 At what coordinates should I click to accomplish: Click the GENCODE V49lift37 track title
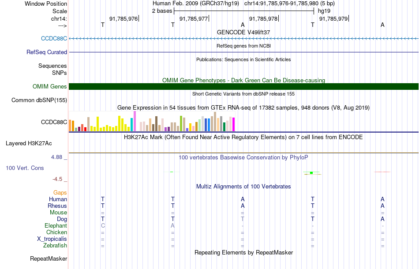tap(243, 32)
